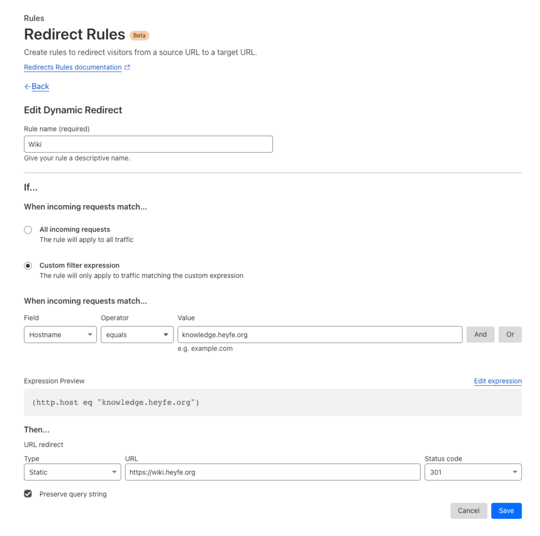Image resolution: width=540 pixels, height=536 pixels.
Task: Click the external link icon beside documentation
Action: point(127,68)
